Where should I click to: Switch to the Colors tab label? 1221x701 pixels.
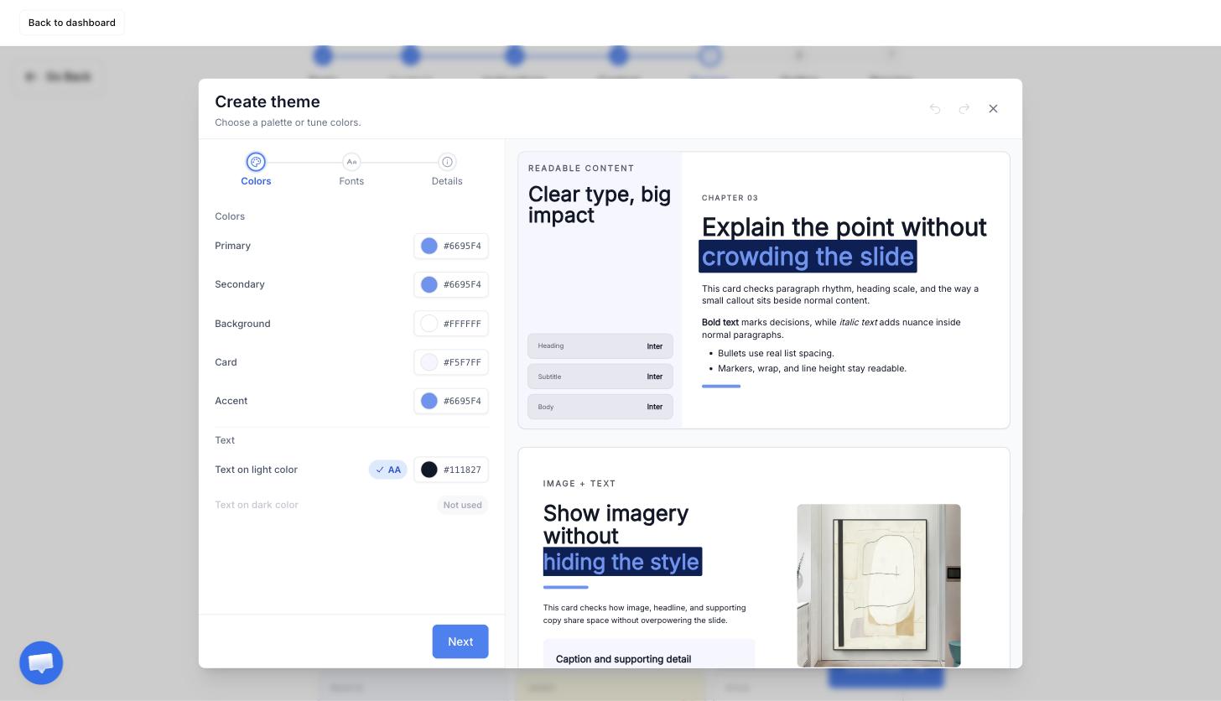coord(256,181)
